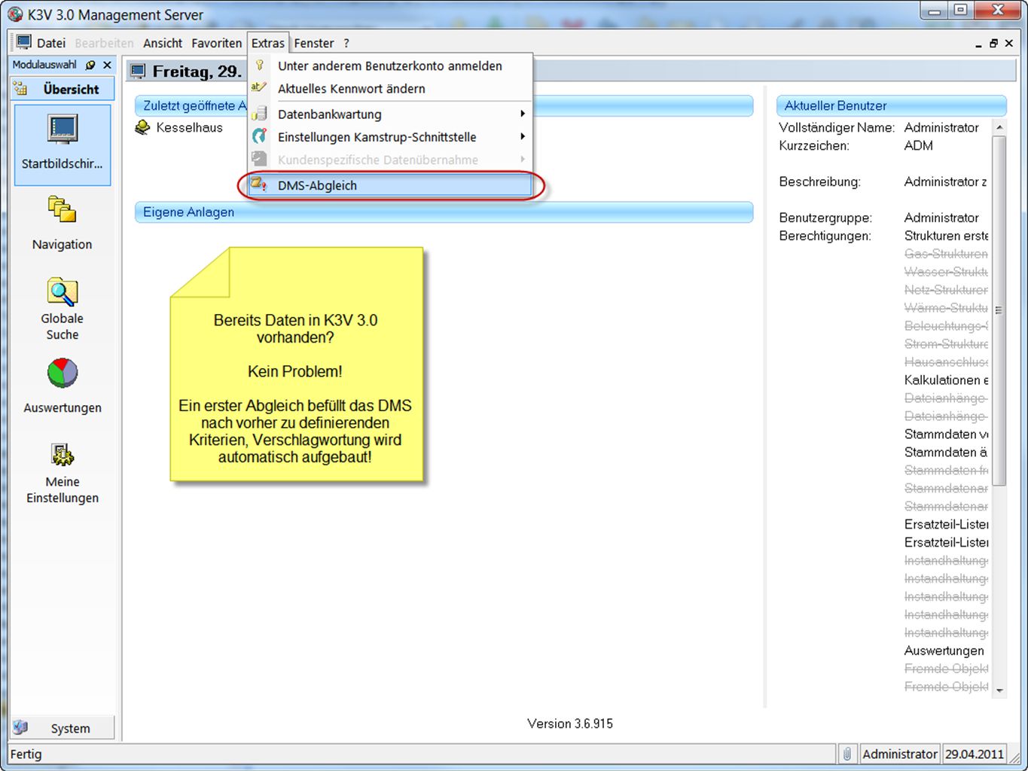This screenshot has height=771, width=1028.
Task: Open the Meine Einstellungen gear icon
Action: click(x=63, y=455)
